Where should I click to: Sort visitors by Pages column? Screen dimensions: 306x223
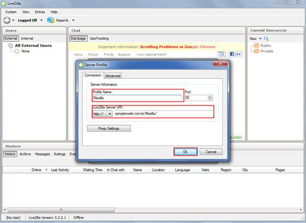click(x=280, y=170)
